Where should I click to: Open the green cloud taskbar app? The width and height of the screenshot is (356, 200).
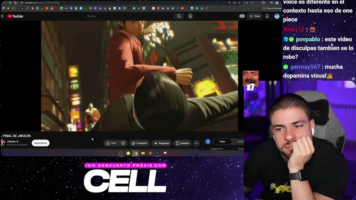[128, 153]
